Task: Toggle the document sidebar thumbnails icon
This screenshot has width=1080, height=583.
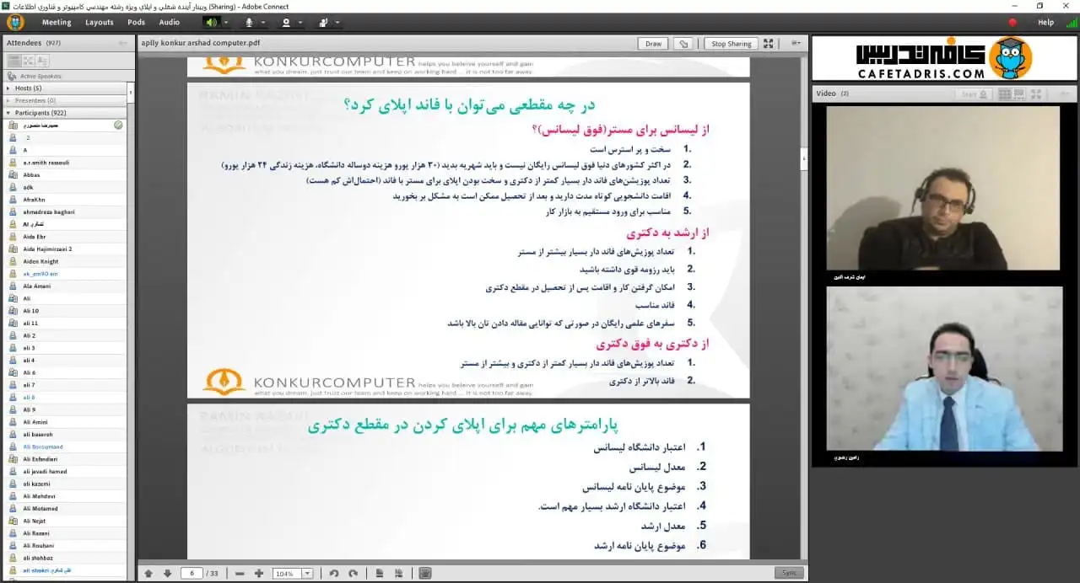Action: [x=425, y=574]
